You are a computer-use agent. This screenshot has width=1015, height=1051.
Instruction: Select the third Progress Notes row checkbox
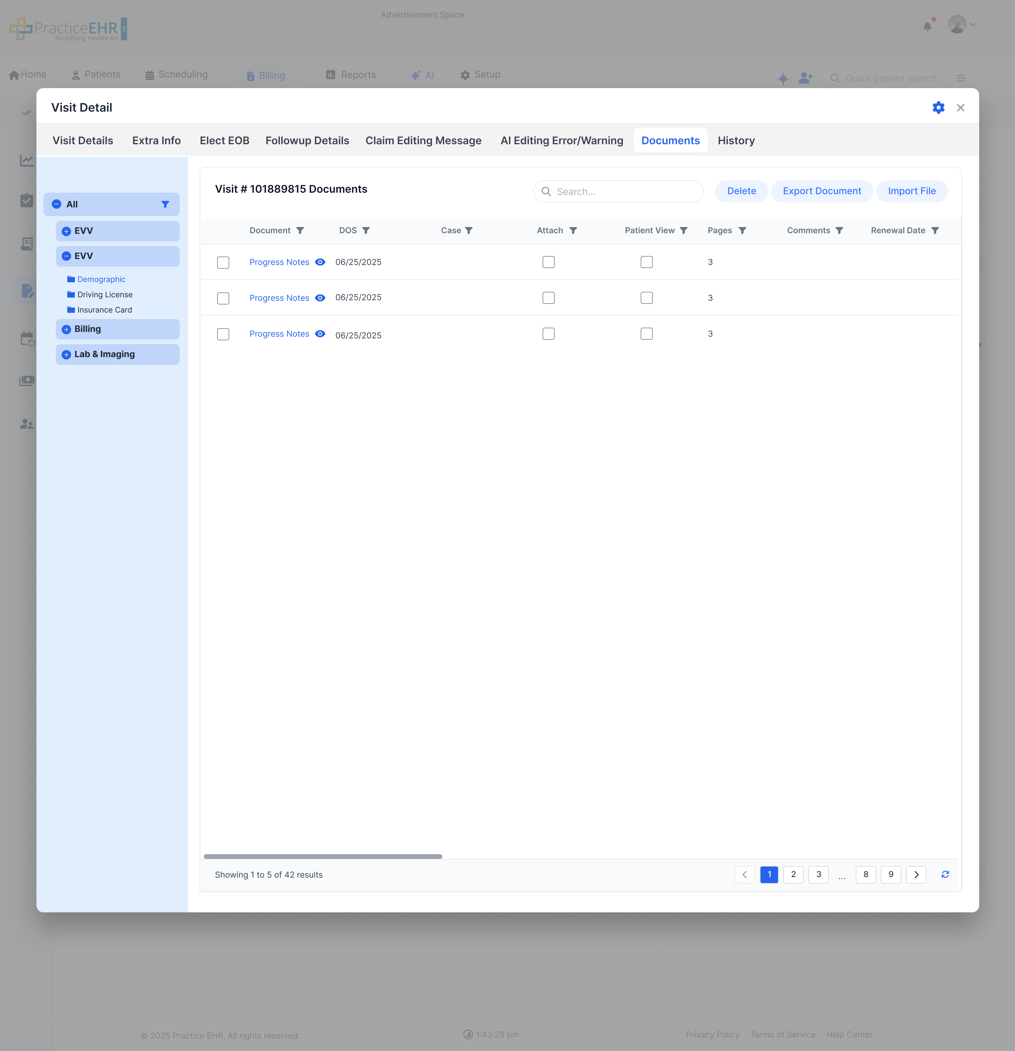pos(223,333)
